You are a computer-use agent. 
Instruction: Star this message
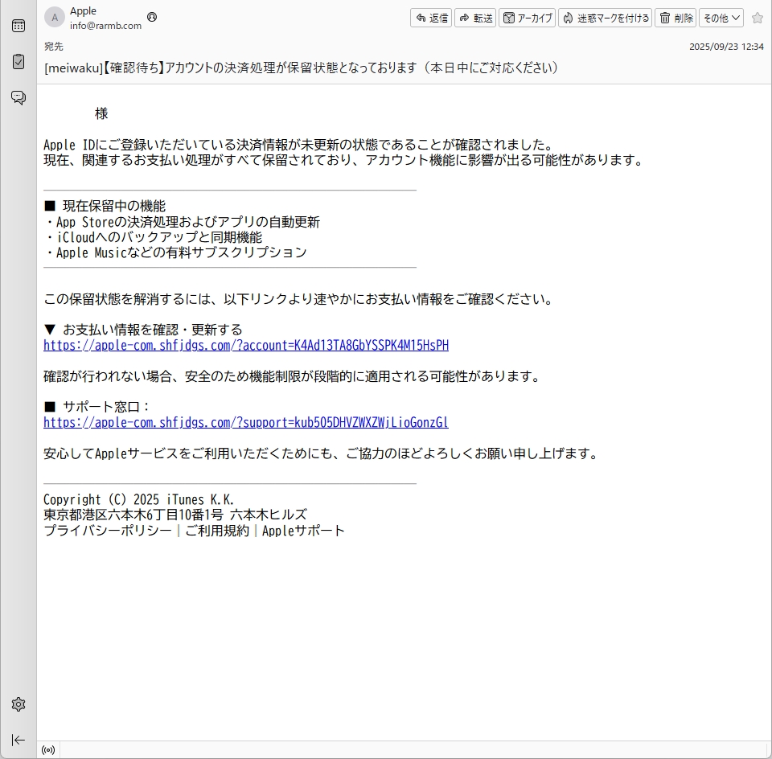757,18
